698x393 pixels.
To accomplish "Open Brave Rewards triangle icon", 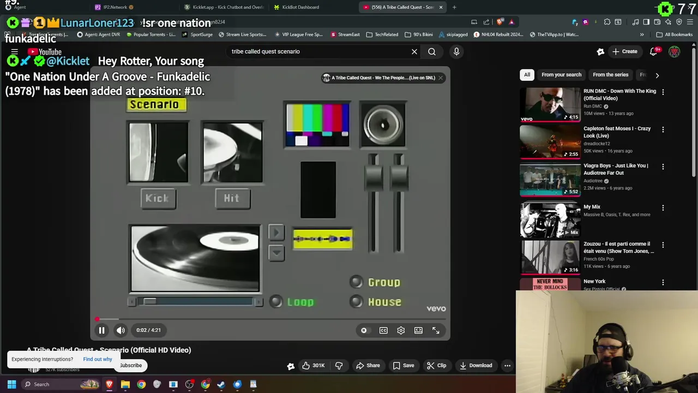I will [x=512, y=22].
